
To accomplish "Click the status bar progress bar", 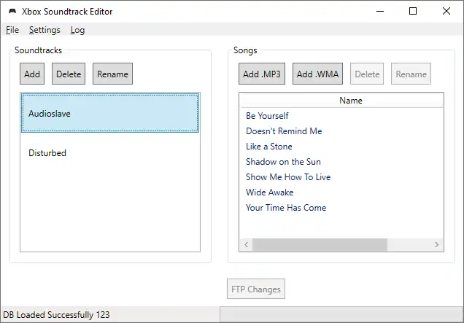I will click(x=341, y=314).
